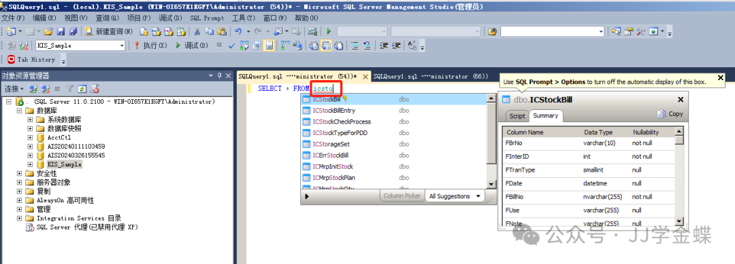Screen dimensions: 735x264
Task: Click the suggestion list vertical scrollbar
Action: [491, 142]
